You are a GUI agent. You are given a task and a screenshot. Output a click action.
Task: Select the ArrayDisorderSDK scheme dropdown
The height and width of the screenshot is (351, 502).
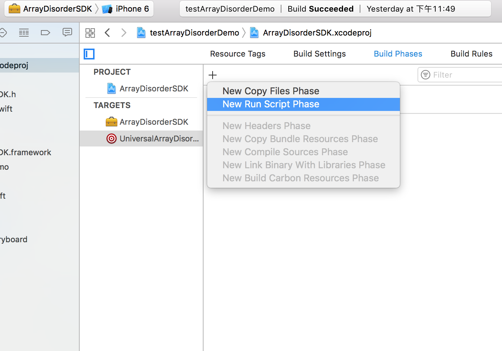51,9
